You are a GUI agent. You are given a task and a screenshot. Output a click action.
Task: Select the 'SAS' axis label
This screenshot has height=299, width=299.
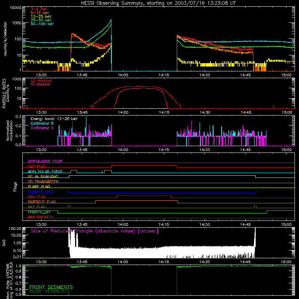[x=4, y=243]
